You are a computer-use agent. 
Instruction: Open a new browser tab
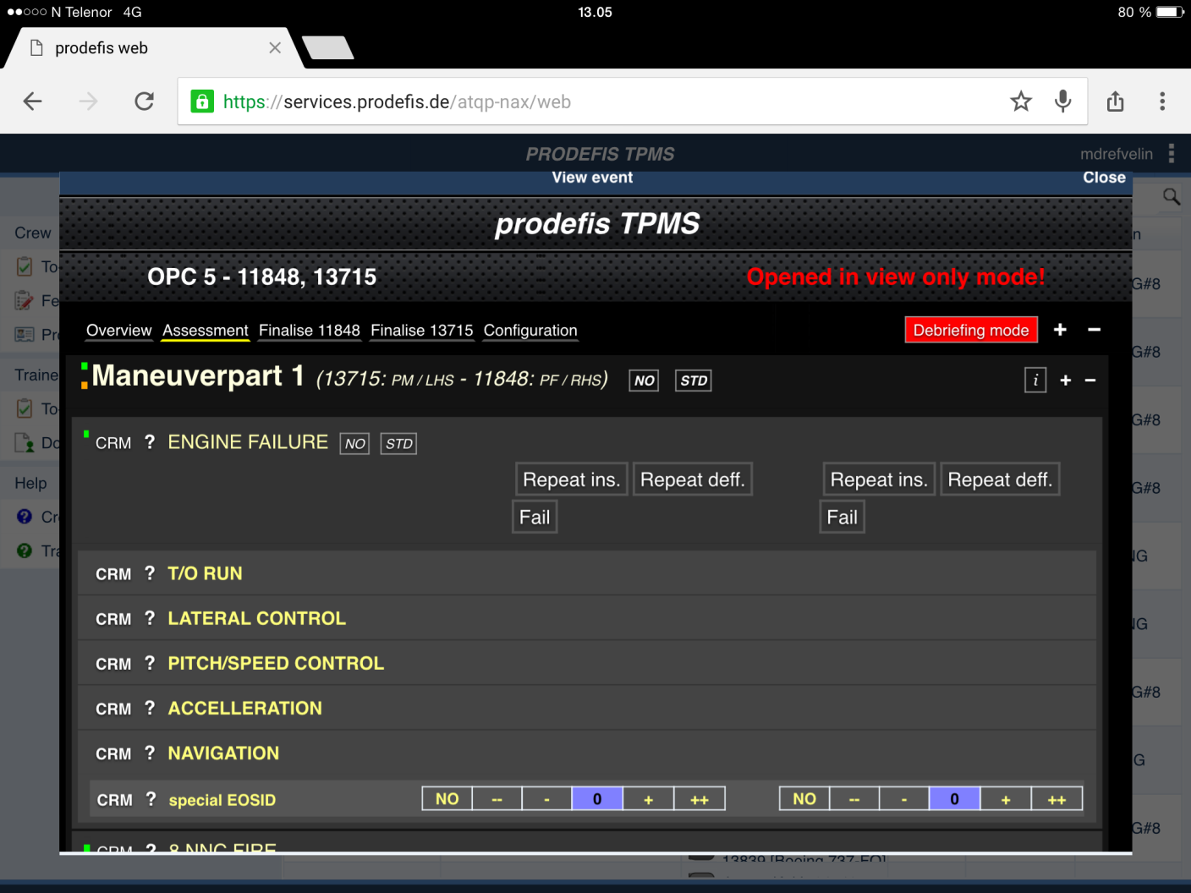click(x=328, y=48)
